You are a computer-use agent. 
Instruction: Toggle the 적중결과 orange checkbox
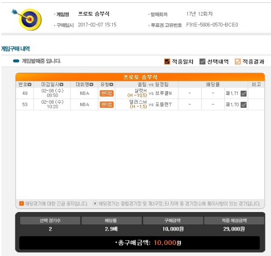238,62
